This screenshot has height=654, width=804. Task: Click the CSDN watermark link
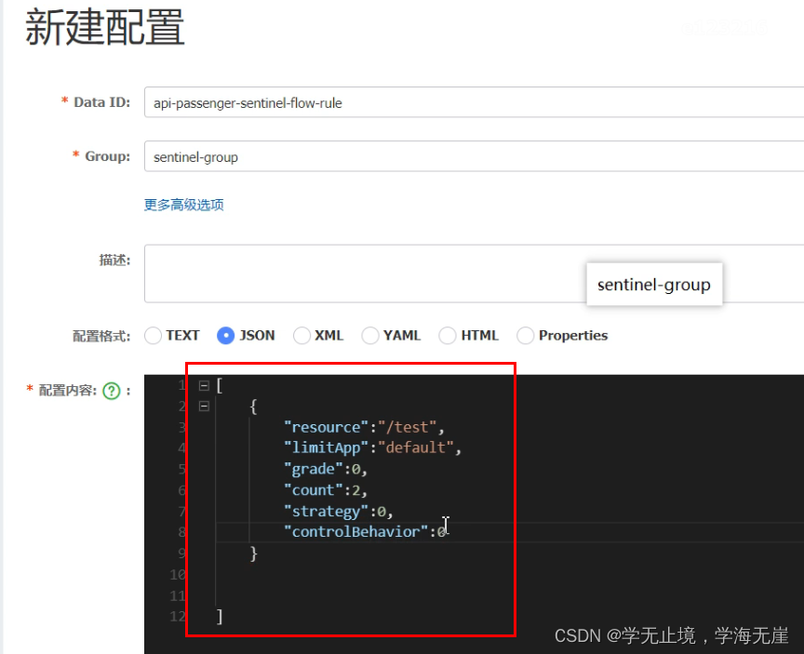(670, 635)
